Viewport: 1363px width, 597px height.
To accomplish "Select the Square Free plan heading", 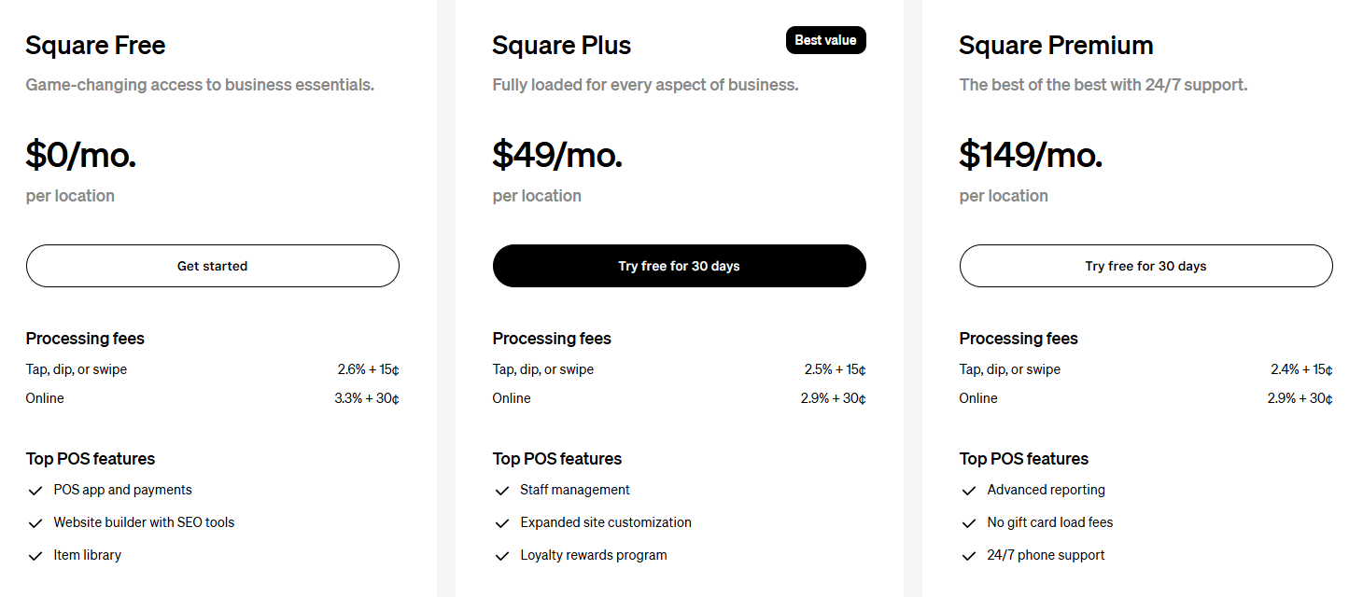I will [95, 45].
